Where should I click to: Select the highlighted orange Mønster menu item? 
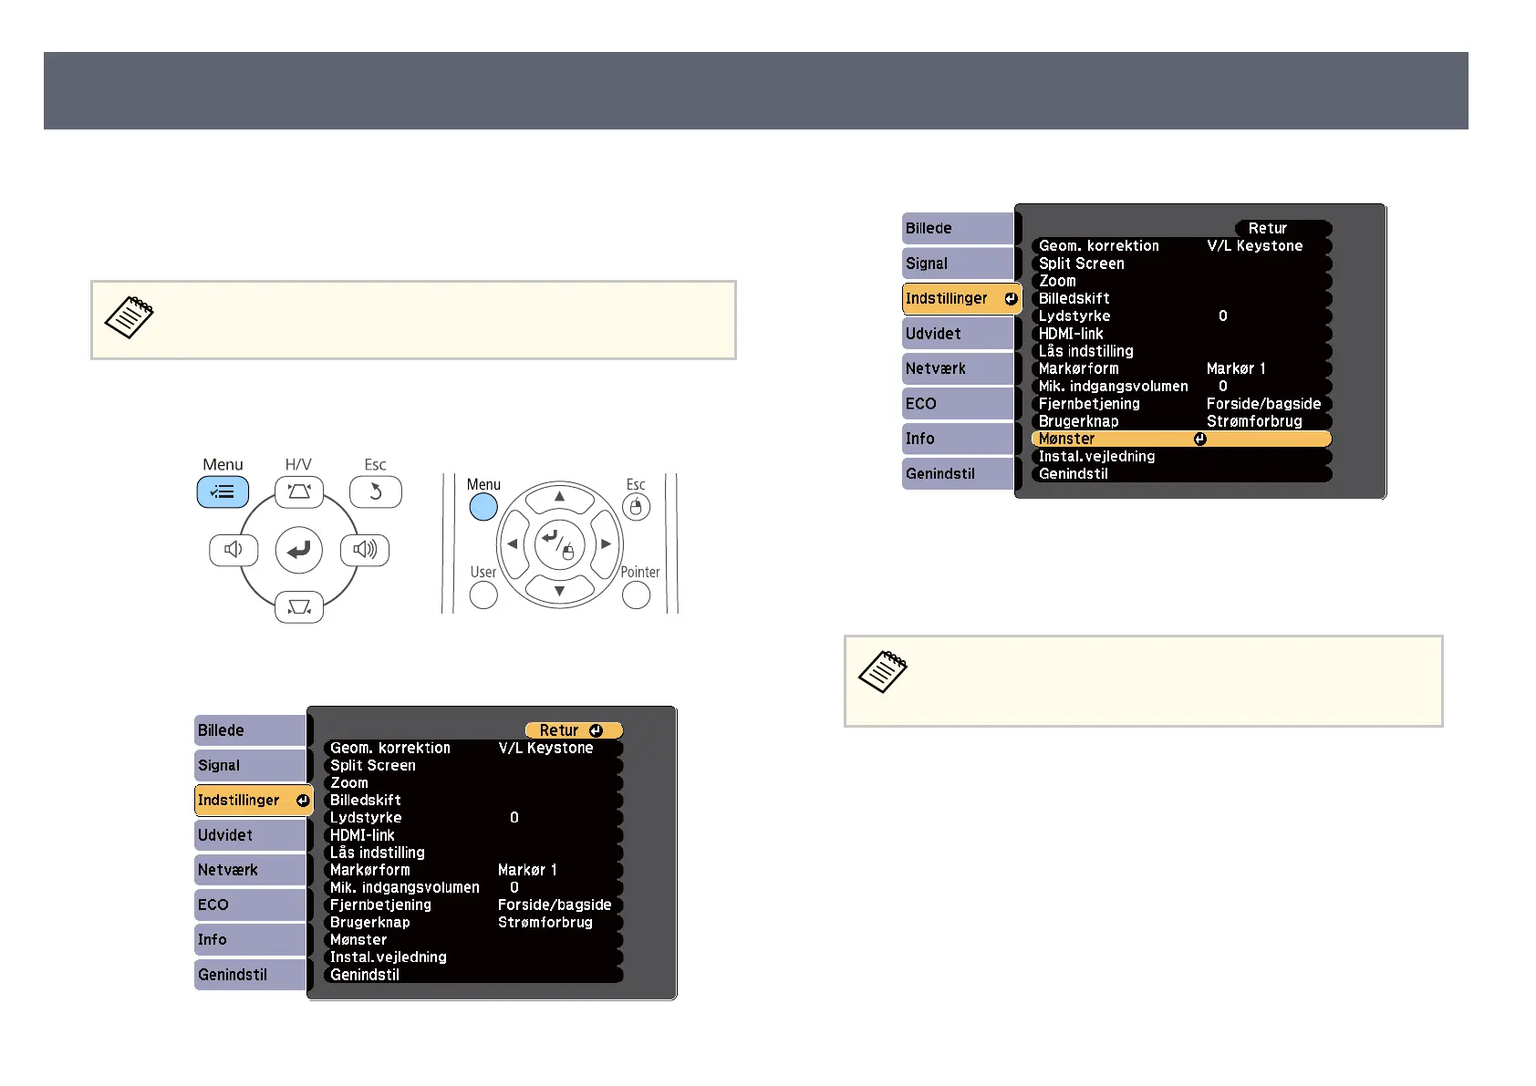coord(1180,439)
